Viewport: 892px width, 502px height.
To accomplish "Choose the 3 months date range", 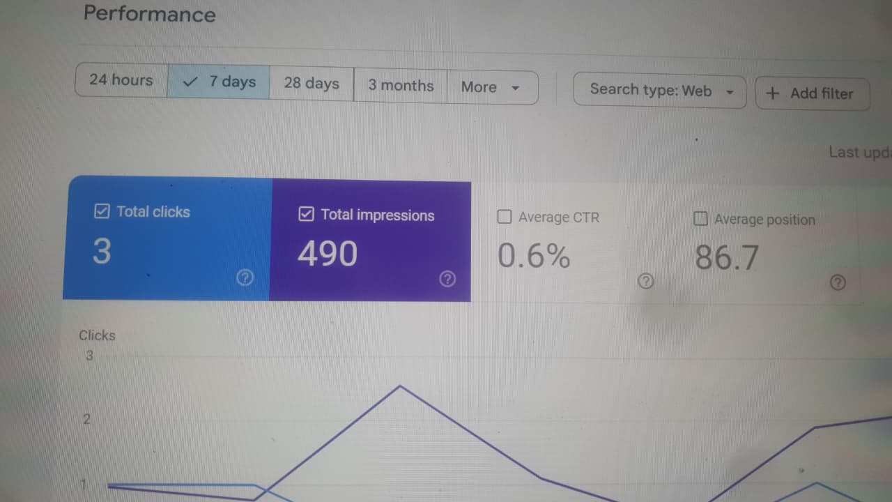I will click(x=401, y=85).
